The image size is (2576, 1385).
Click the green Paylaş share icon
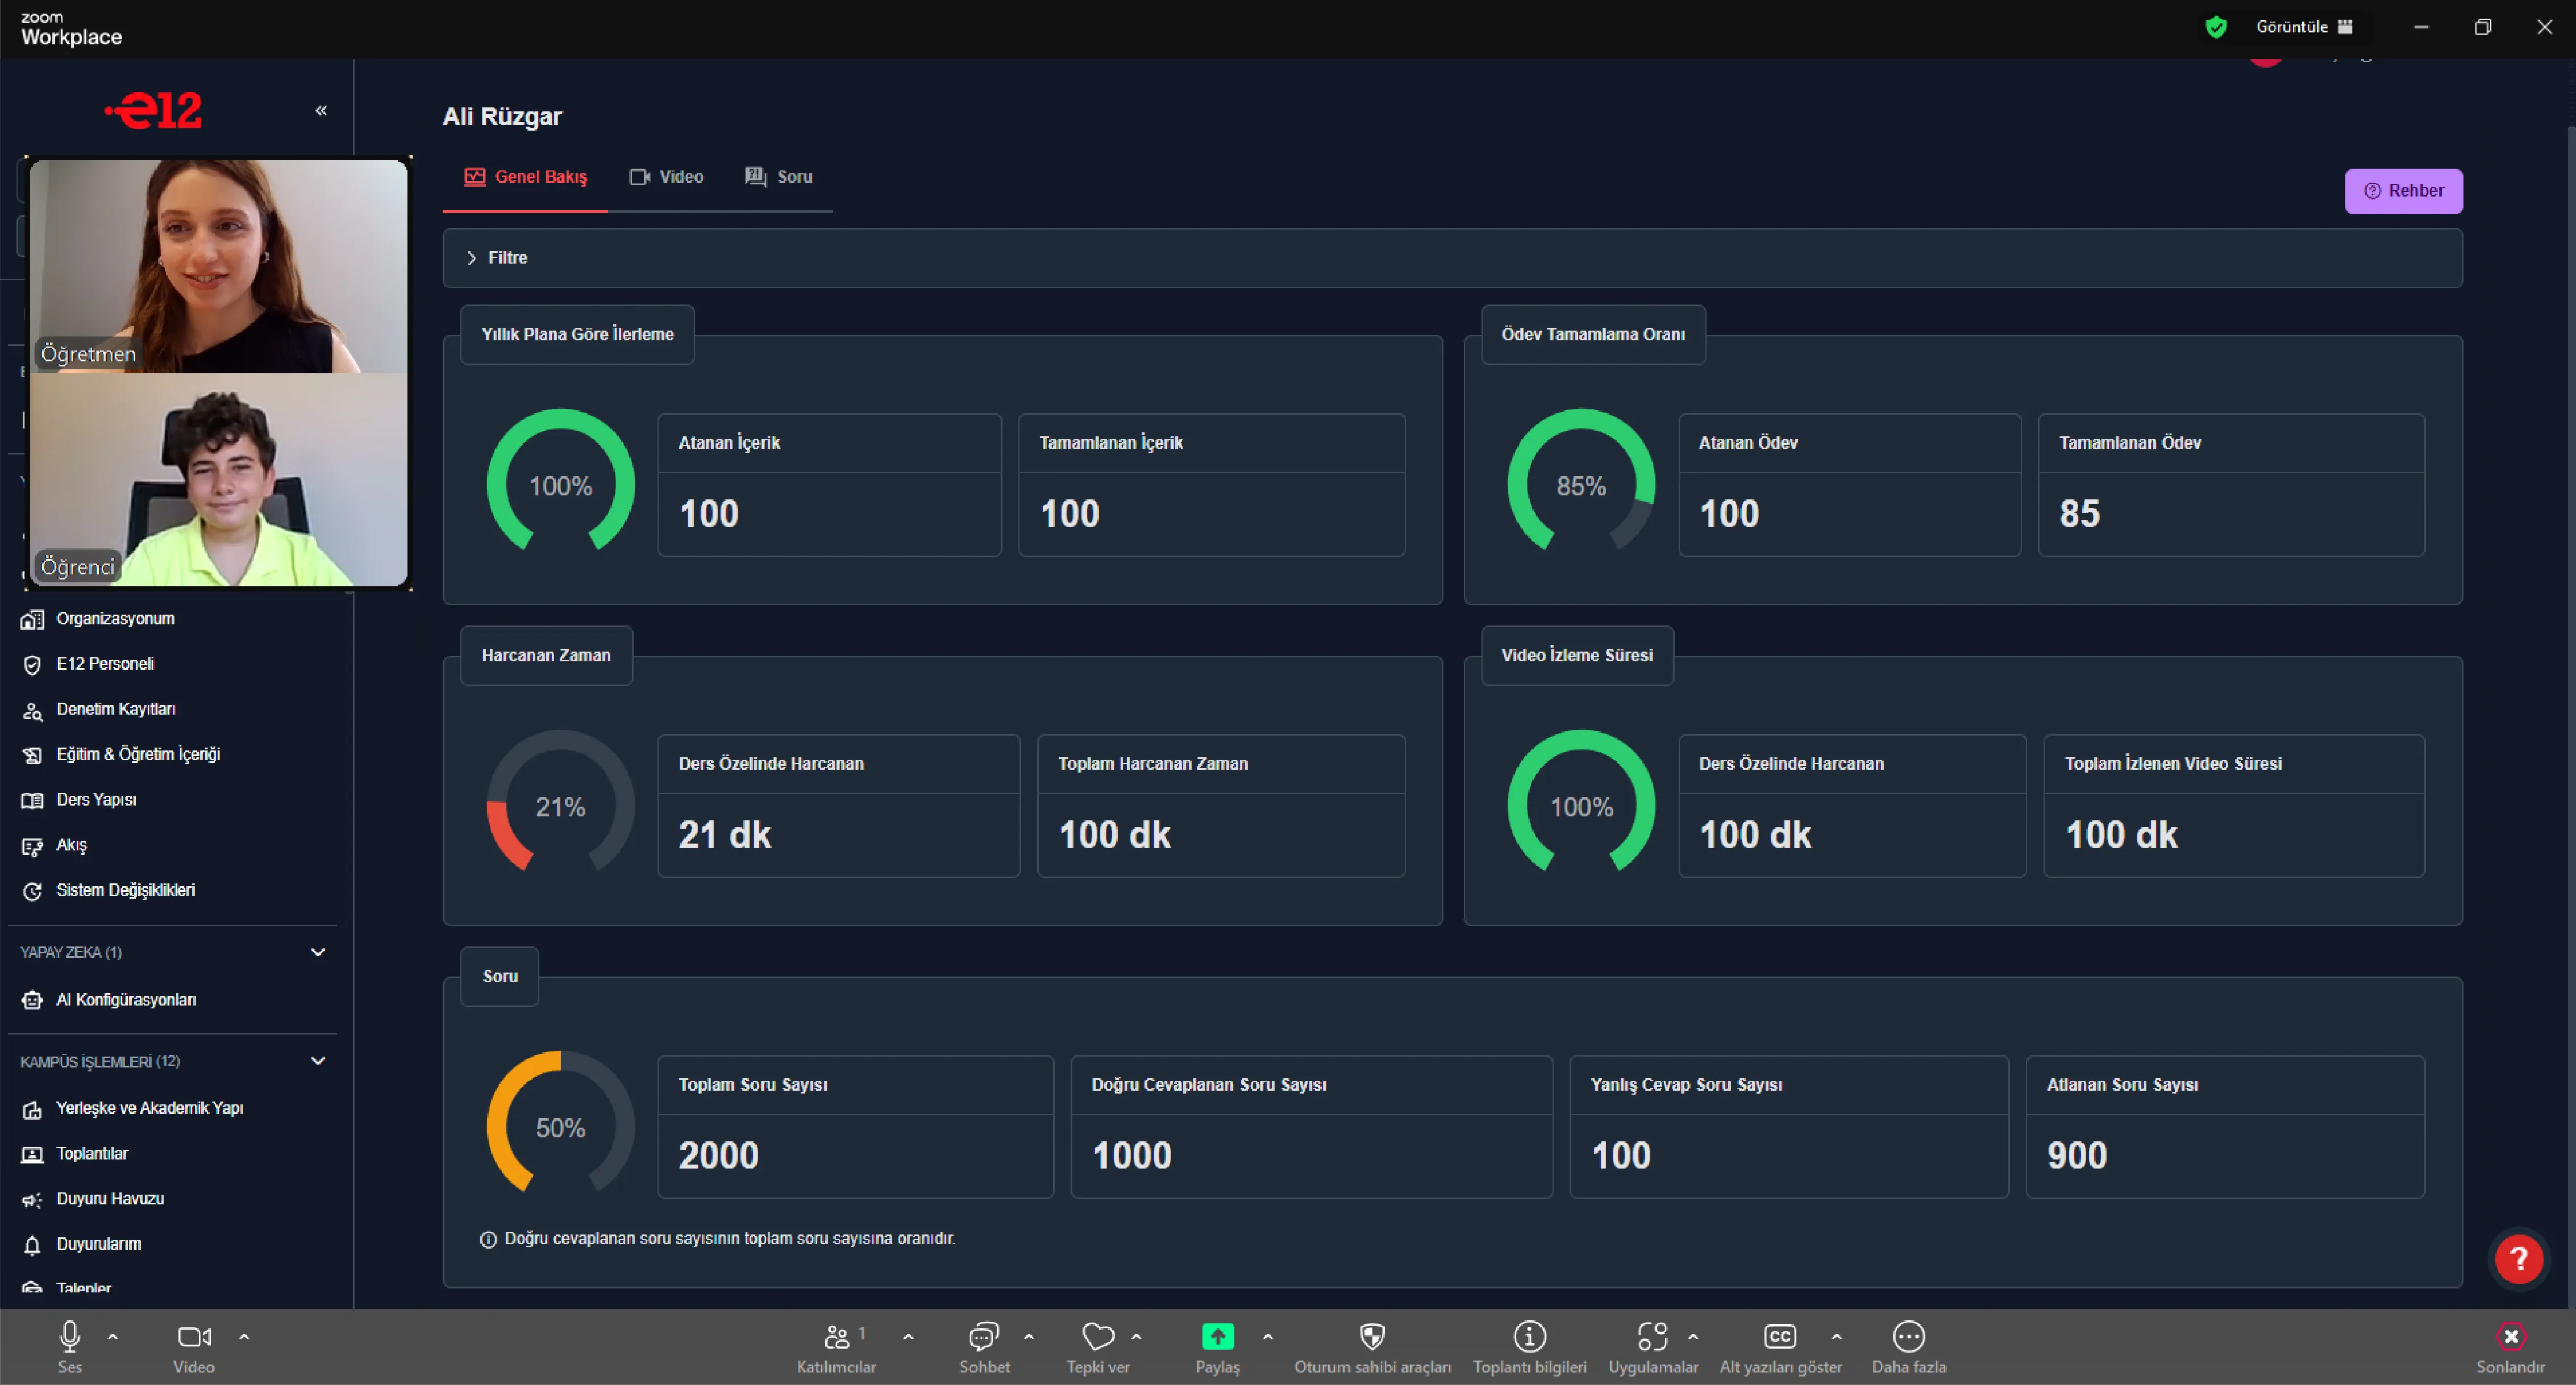(1217, 1337)
